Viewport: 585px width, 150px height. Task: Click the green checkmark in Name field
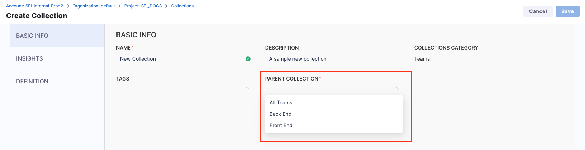[x=248, y=59]
